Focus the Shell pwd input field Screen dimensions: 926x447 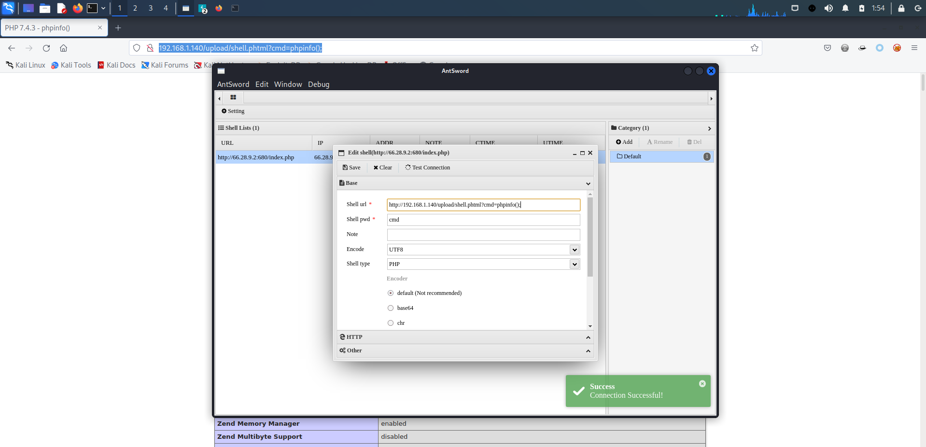(483, 220)
